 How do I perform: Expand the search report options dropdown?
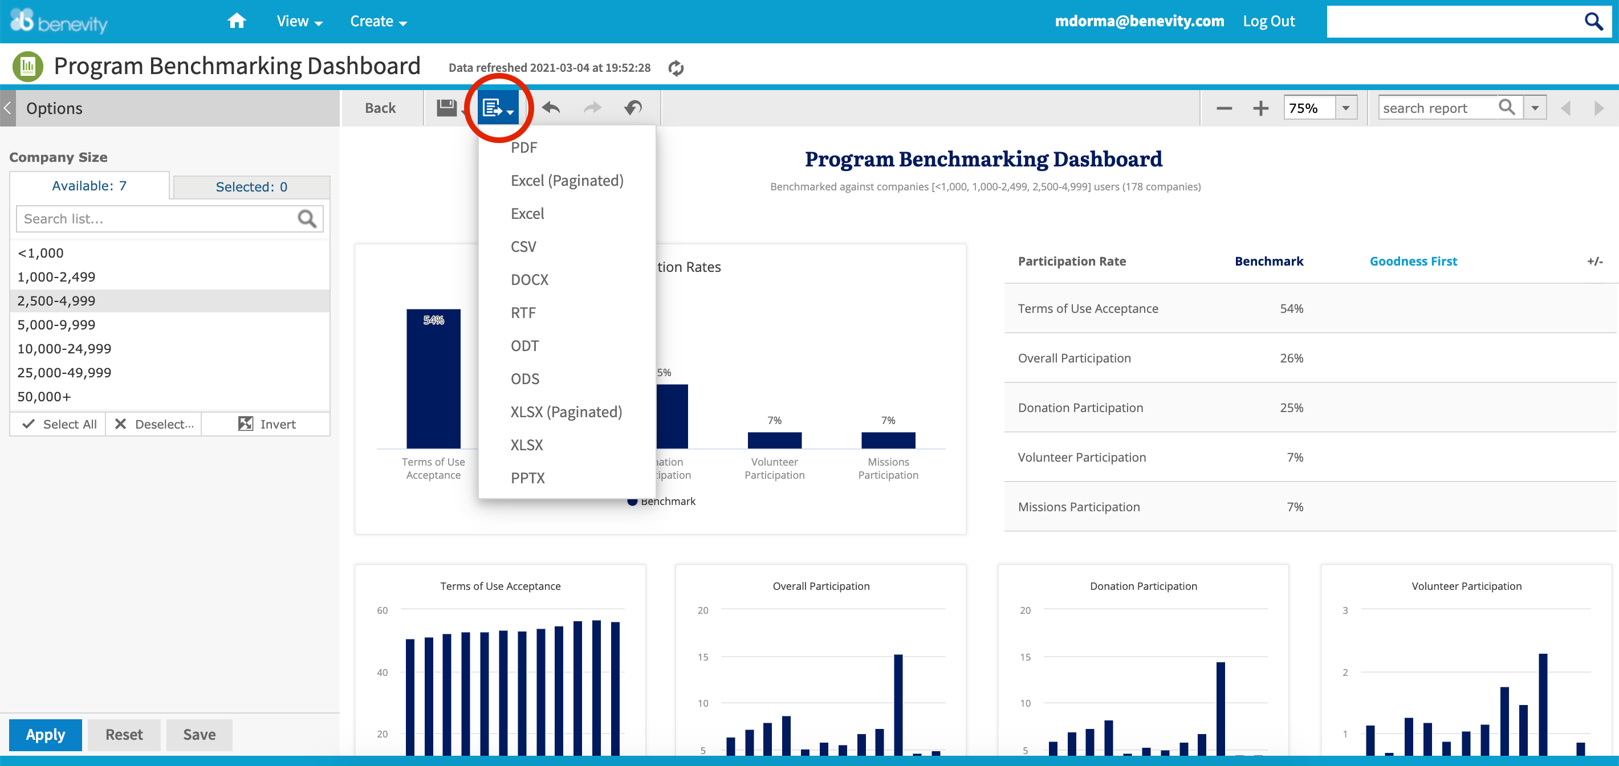(x=1535, y=108)
